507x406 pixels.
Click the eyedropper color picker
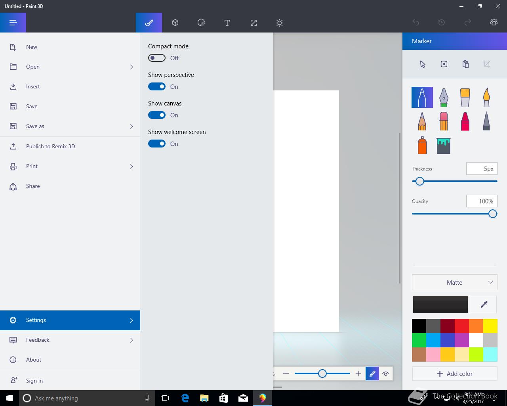[484, 304]
